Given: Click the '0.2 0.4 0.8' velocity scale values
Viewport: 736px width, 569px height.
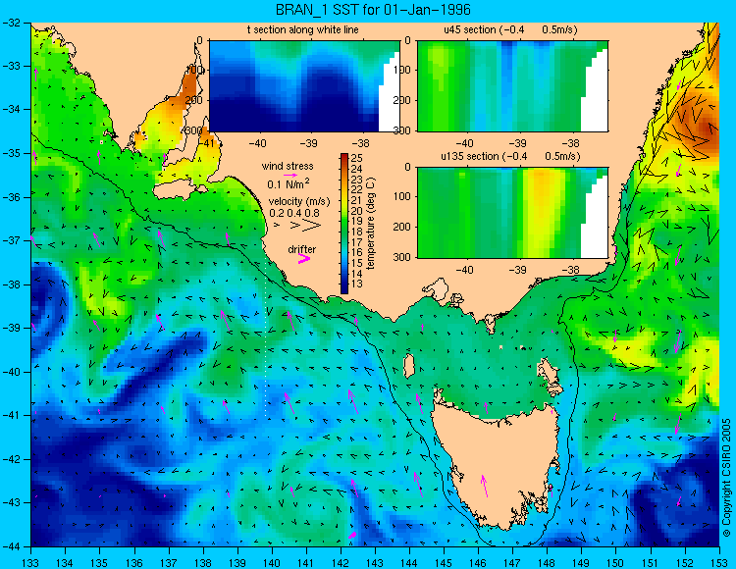Looking at the screenshot, I should tap(294, 214).
